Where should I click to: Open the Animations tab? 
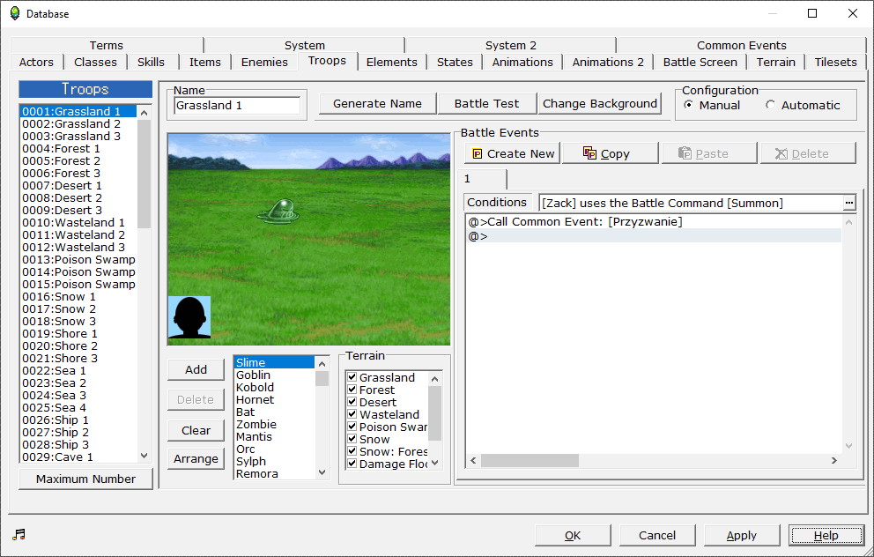pyautogui.click(x=522, y=62)
